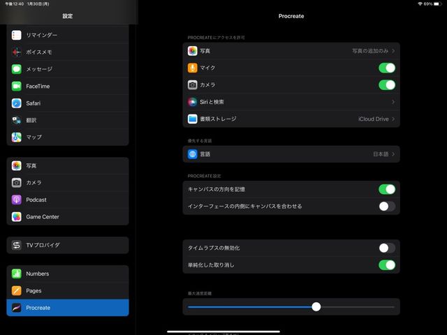Click the unfilled right part of slider track
Viewport: 447px width, 335px height.
pyautogui.click(x=358, y=307)
